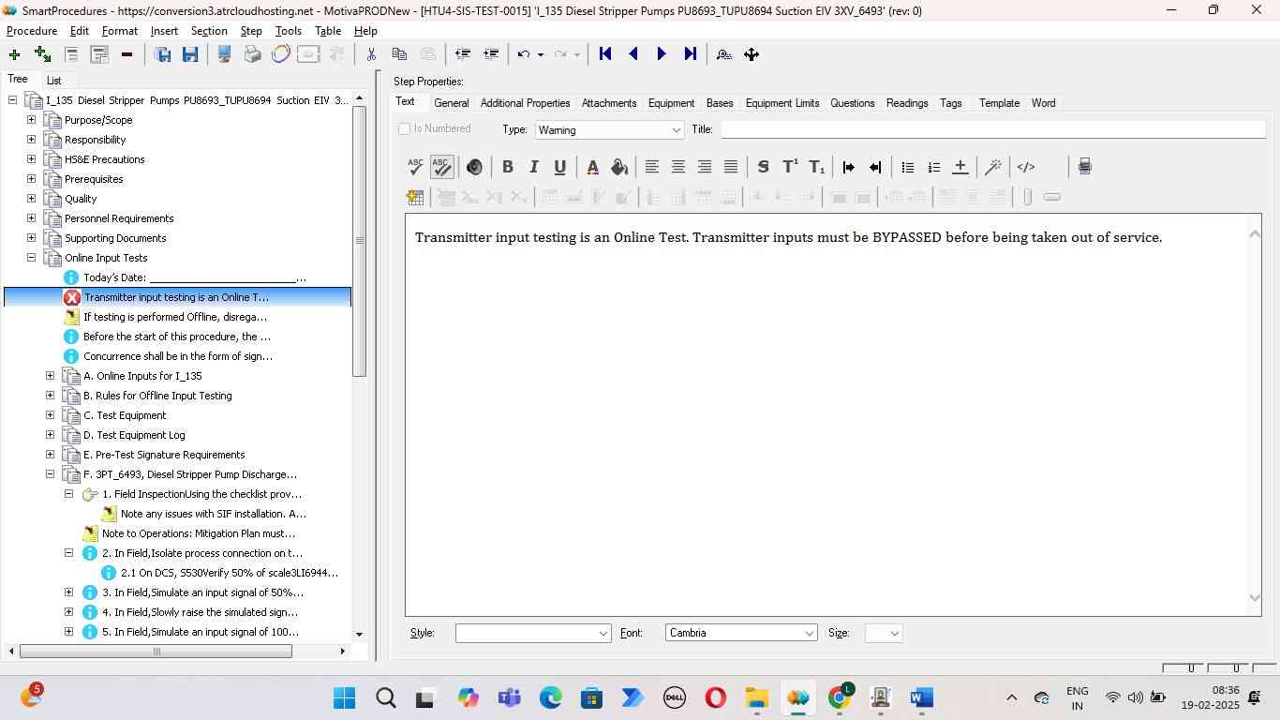1280x720 pixels.
Task: Click the four-way move arrows icon
Action: pyautogui.click(x=752, y=54)
